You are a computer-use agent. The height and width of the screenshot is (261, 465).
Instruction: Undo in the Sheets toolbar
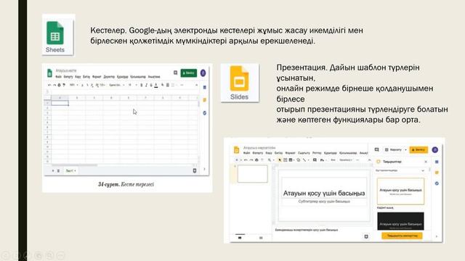click(49, 85)
